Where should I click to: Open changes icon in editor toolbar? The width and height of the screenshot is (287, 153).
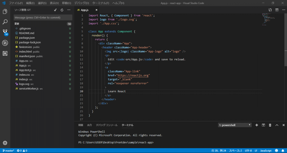[x=270, y=10]
